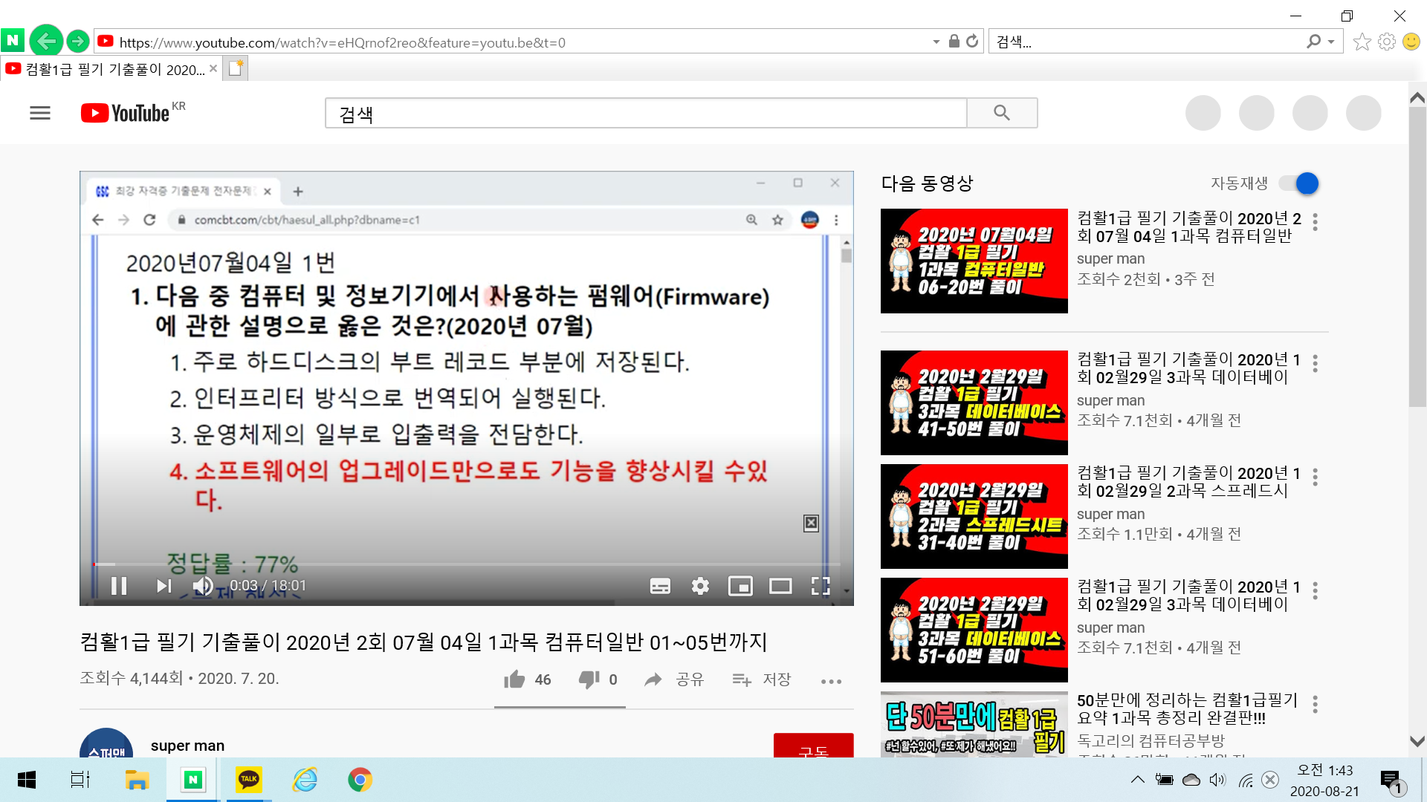Open super man channel link

pyautogui.click(x=187, y=746)
